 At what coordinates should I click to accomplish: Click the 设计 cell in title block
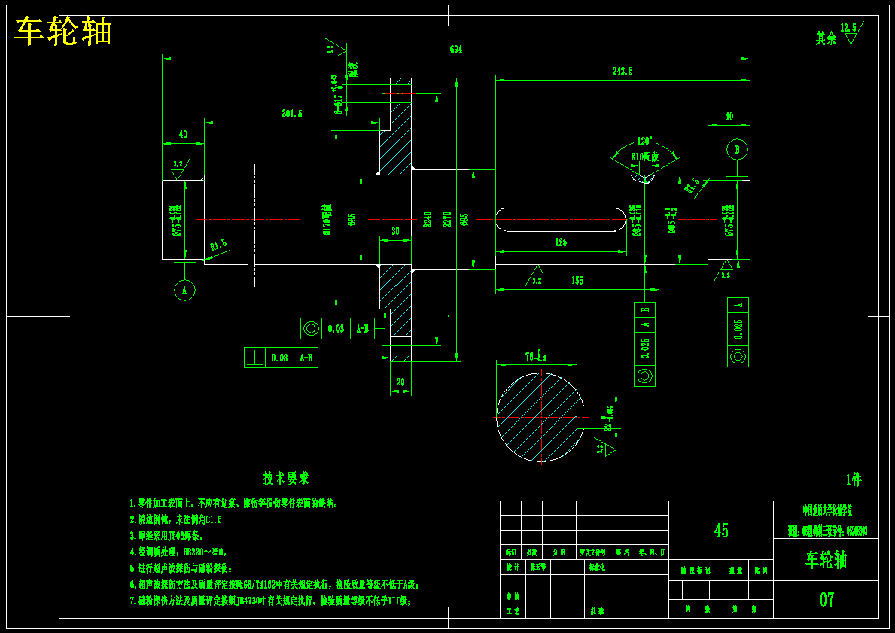(513, 568)
